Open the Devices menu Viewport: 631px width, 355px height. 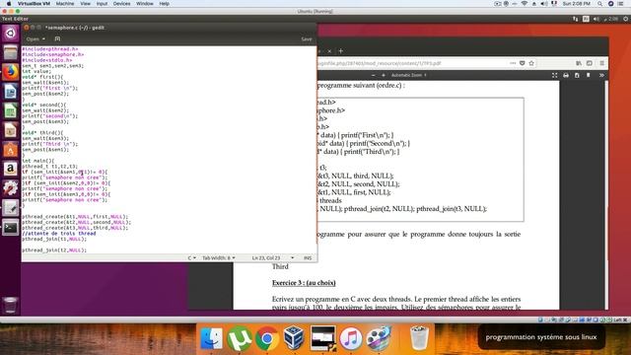121,4
